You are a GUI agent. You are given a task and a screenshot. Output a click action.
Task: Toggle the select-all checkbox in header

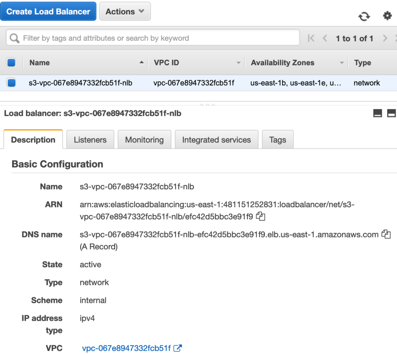(11, 62)
